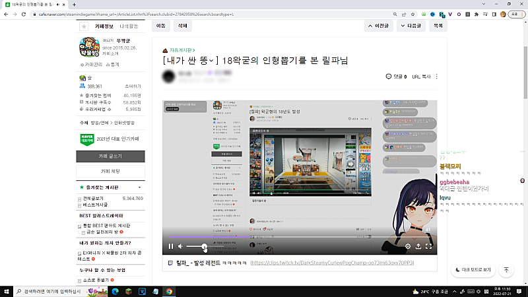This screenshot has height=297, width=528.
Task: Bookmark this page with star icon
Action: [412, 15]
